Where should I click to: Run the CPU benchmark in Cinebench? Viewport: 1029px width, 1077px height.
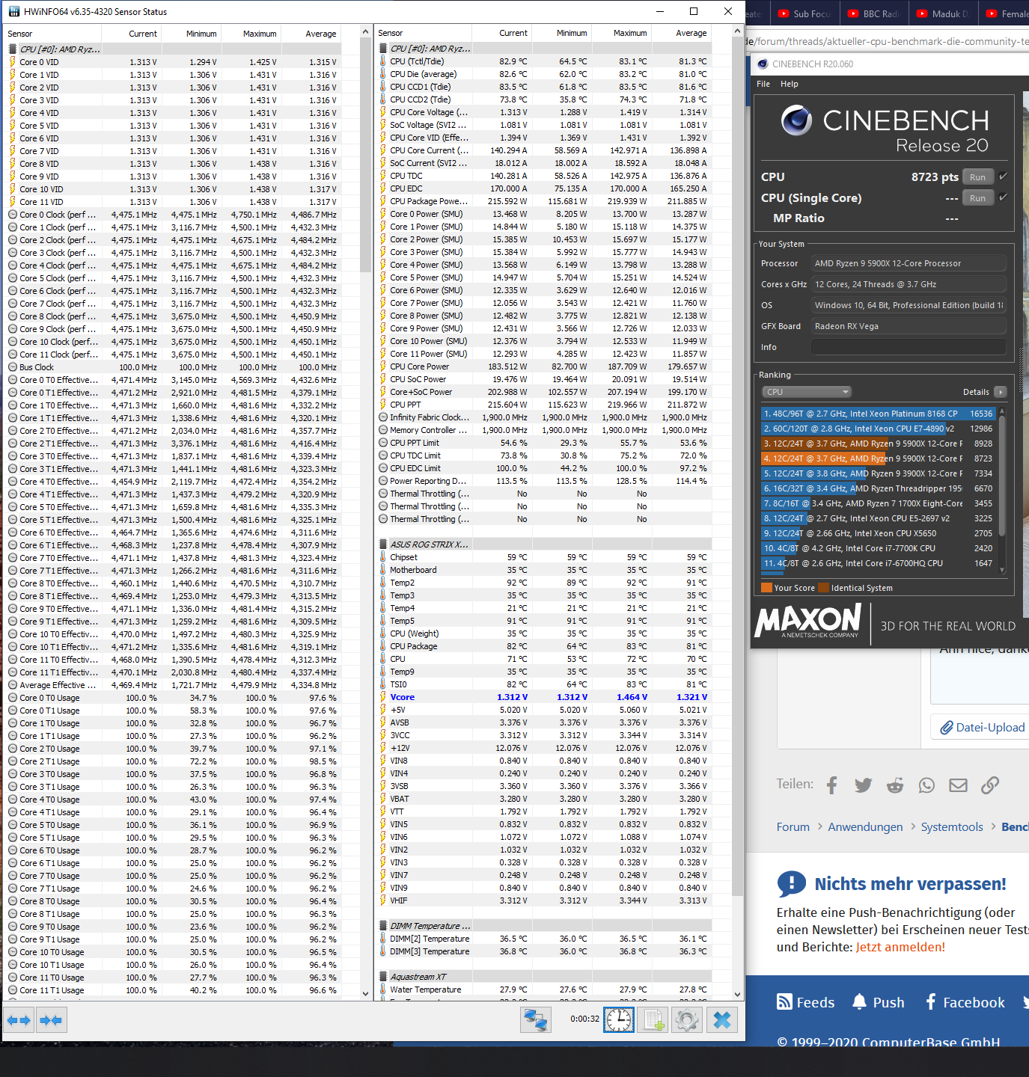coord(977,177)
